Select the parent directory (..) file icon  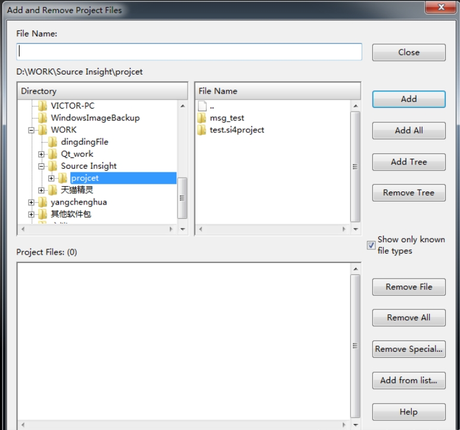tap(202, 106)
